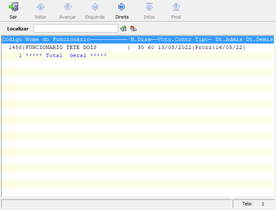Click the Dt.Demis column header
276x210 pixels.
259,40
